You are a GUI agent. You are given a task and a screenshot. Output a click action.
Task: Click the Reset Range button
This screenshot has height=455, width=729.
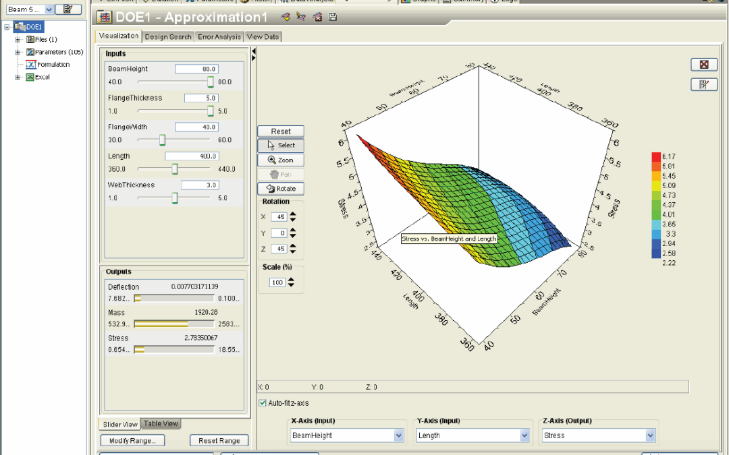tap(219, 441)
